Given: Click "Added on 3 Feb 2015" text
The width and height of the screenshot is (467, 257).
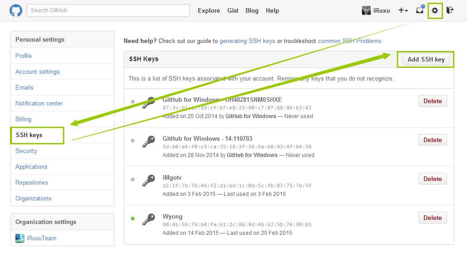Looking at the screenshot, I should pyautogui.click(x=189, y=194).
